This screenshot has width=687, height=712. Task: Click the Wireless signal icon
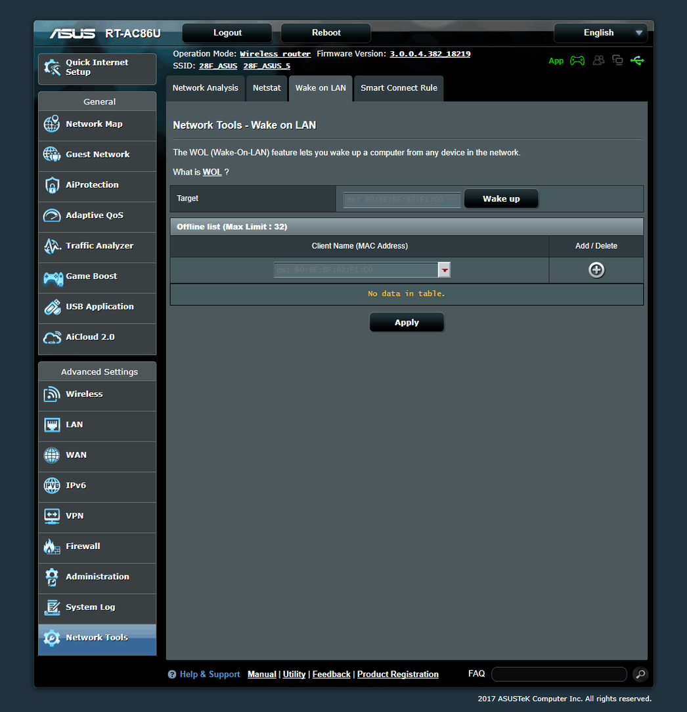pos(52,394)
